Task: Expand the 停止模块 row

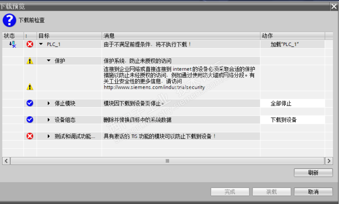Action: (49, 103)
